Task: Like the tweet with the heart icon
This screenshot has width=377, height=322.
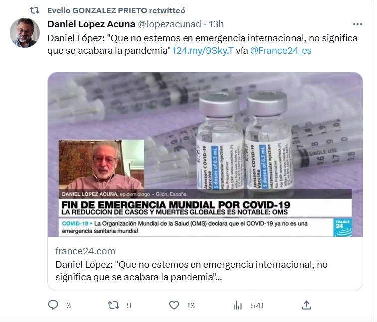Action: [174, 305]
